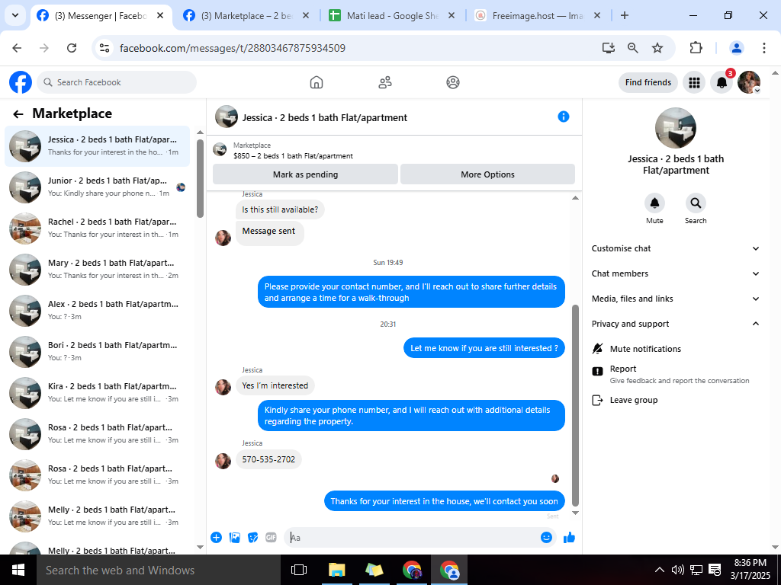Open more actions plus icon in composer
This screenshot has height=585, width=781.
pyautogui.click(x=216, y=537)
